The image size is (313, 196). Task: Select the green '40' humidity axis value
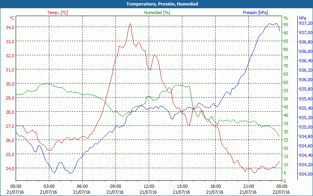point(286,115)
